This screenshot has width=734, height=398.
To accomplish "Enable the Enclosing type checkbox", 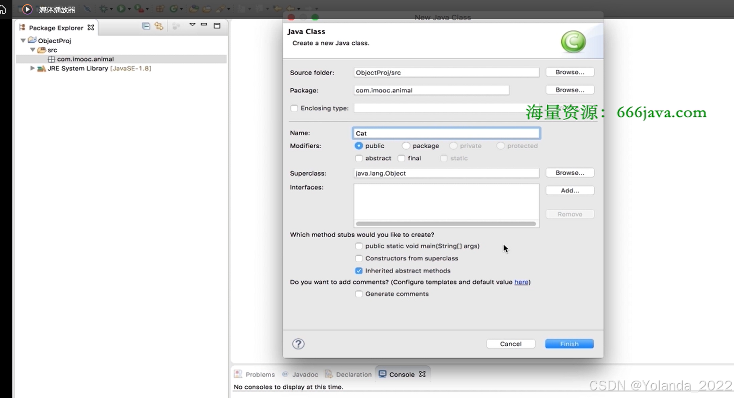I will coord(294,108).
